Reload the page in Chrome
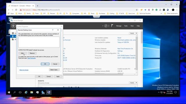Viewport: 186px width, 104px height. coord(16,10)
